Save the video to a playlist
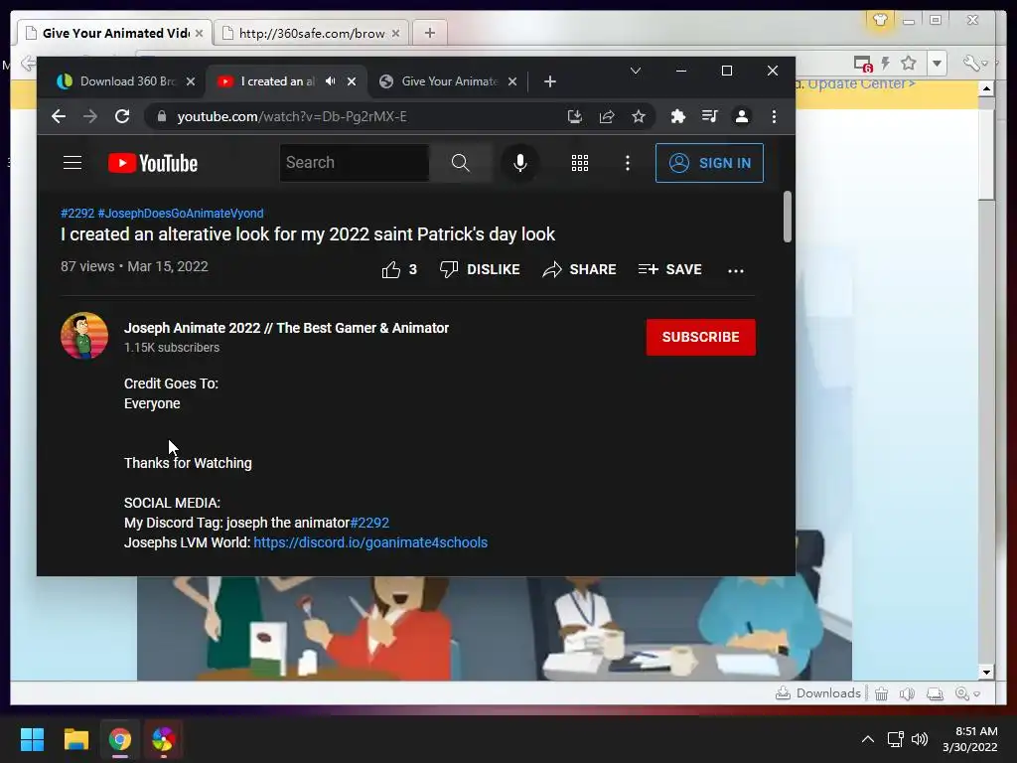Image resolution: width=1017 pixels, height=763 pixels. (670, 269)
